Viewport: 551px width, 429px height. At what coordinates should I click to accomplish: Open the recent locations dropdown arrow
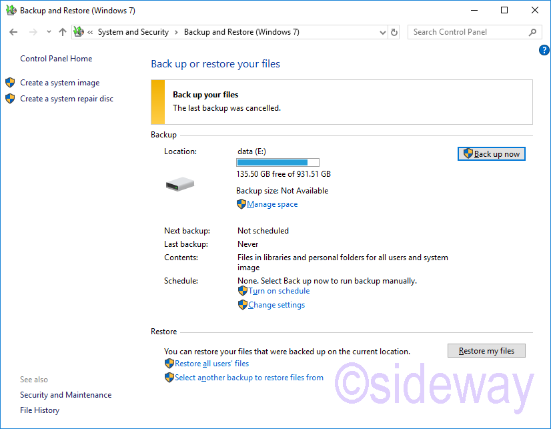(x=49, y=32)
